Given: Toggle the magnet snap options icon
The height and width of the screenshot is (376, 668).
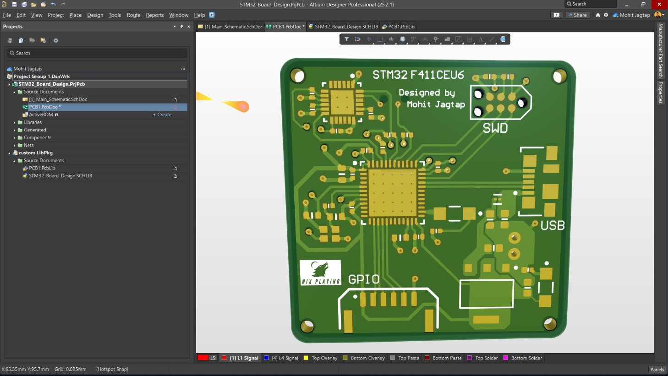Looking at the screenshot, I should click(x=357, y=39).
